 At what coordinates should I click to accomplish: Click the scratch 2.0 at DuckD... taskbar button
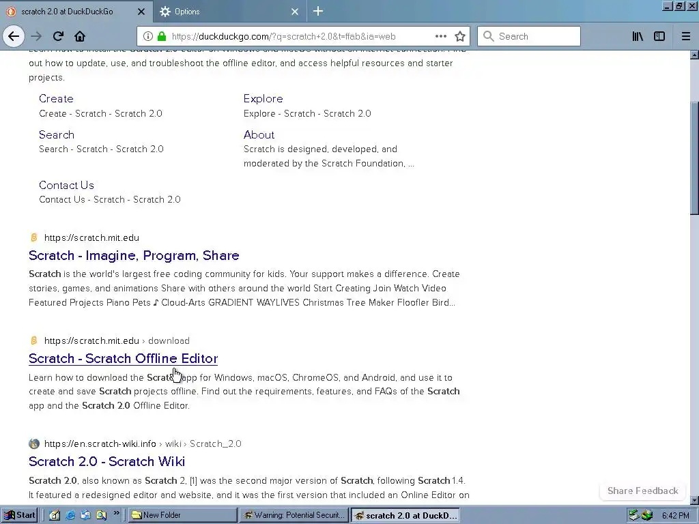[405, 516]
